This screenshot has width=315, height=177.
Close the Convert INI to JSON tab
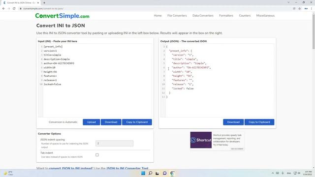38,3
